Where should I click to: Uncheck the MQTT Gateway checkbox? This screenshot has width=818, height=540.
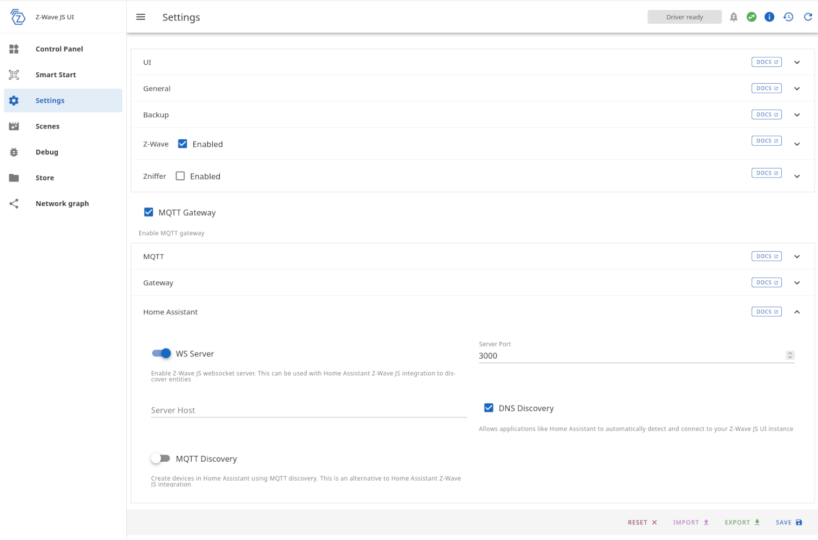click(148, 212)
